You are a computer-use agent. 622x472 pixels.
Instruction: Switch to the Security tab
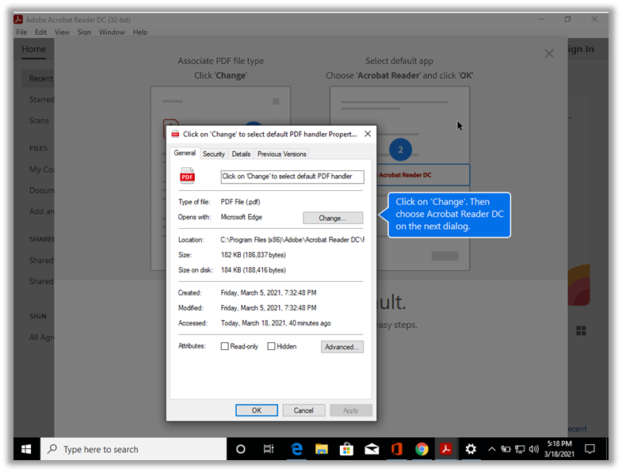213,154
